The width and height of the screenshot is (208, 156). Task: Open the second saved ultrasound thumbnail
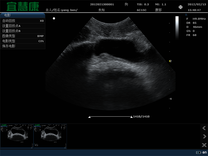[x=50, y=136]
